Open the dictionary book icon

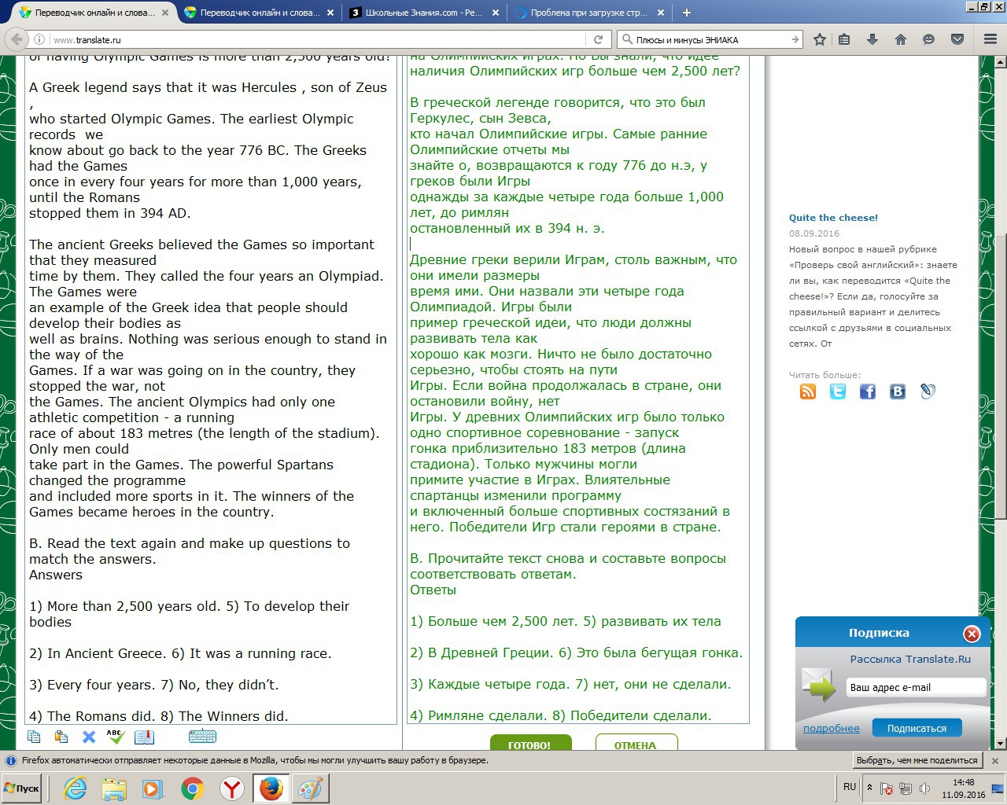pyautogui.click(x=144, y=737)
